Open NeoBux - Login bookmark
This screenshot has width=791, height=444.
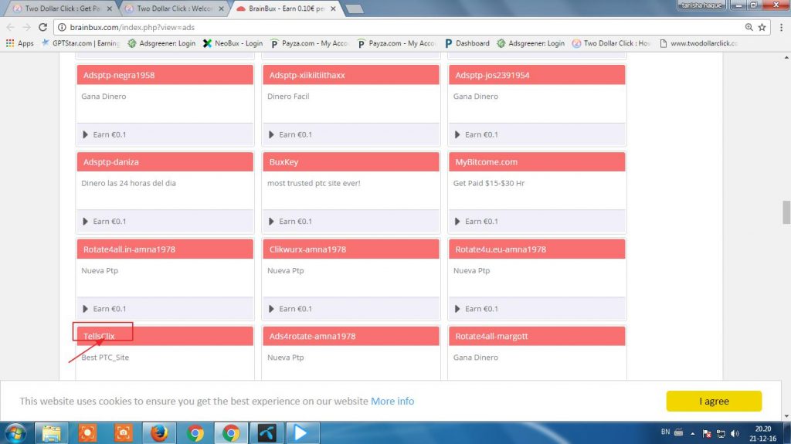click(233, 43)
